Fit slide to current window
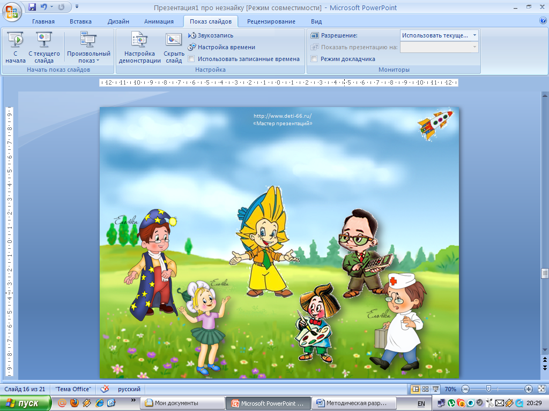The image size is (549, 411). tap(541, 389)
